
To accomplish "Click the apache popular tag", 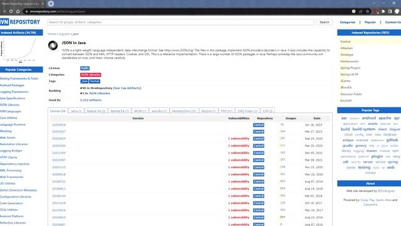I will (385, 118).
